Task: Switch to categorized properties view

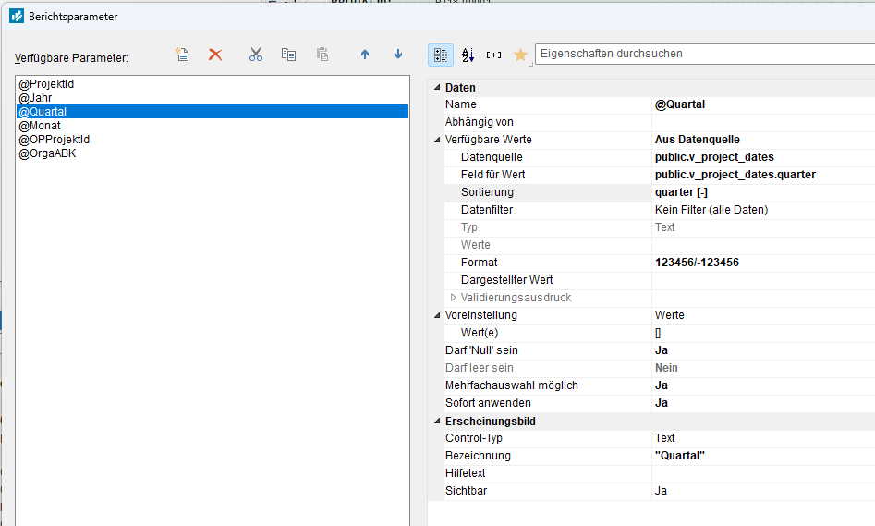Action: (x=441, y=55)
